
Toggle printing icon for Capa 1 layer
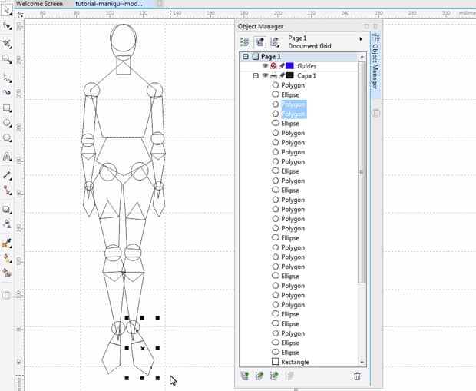273,76
